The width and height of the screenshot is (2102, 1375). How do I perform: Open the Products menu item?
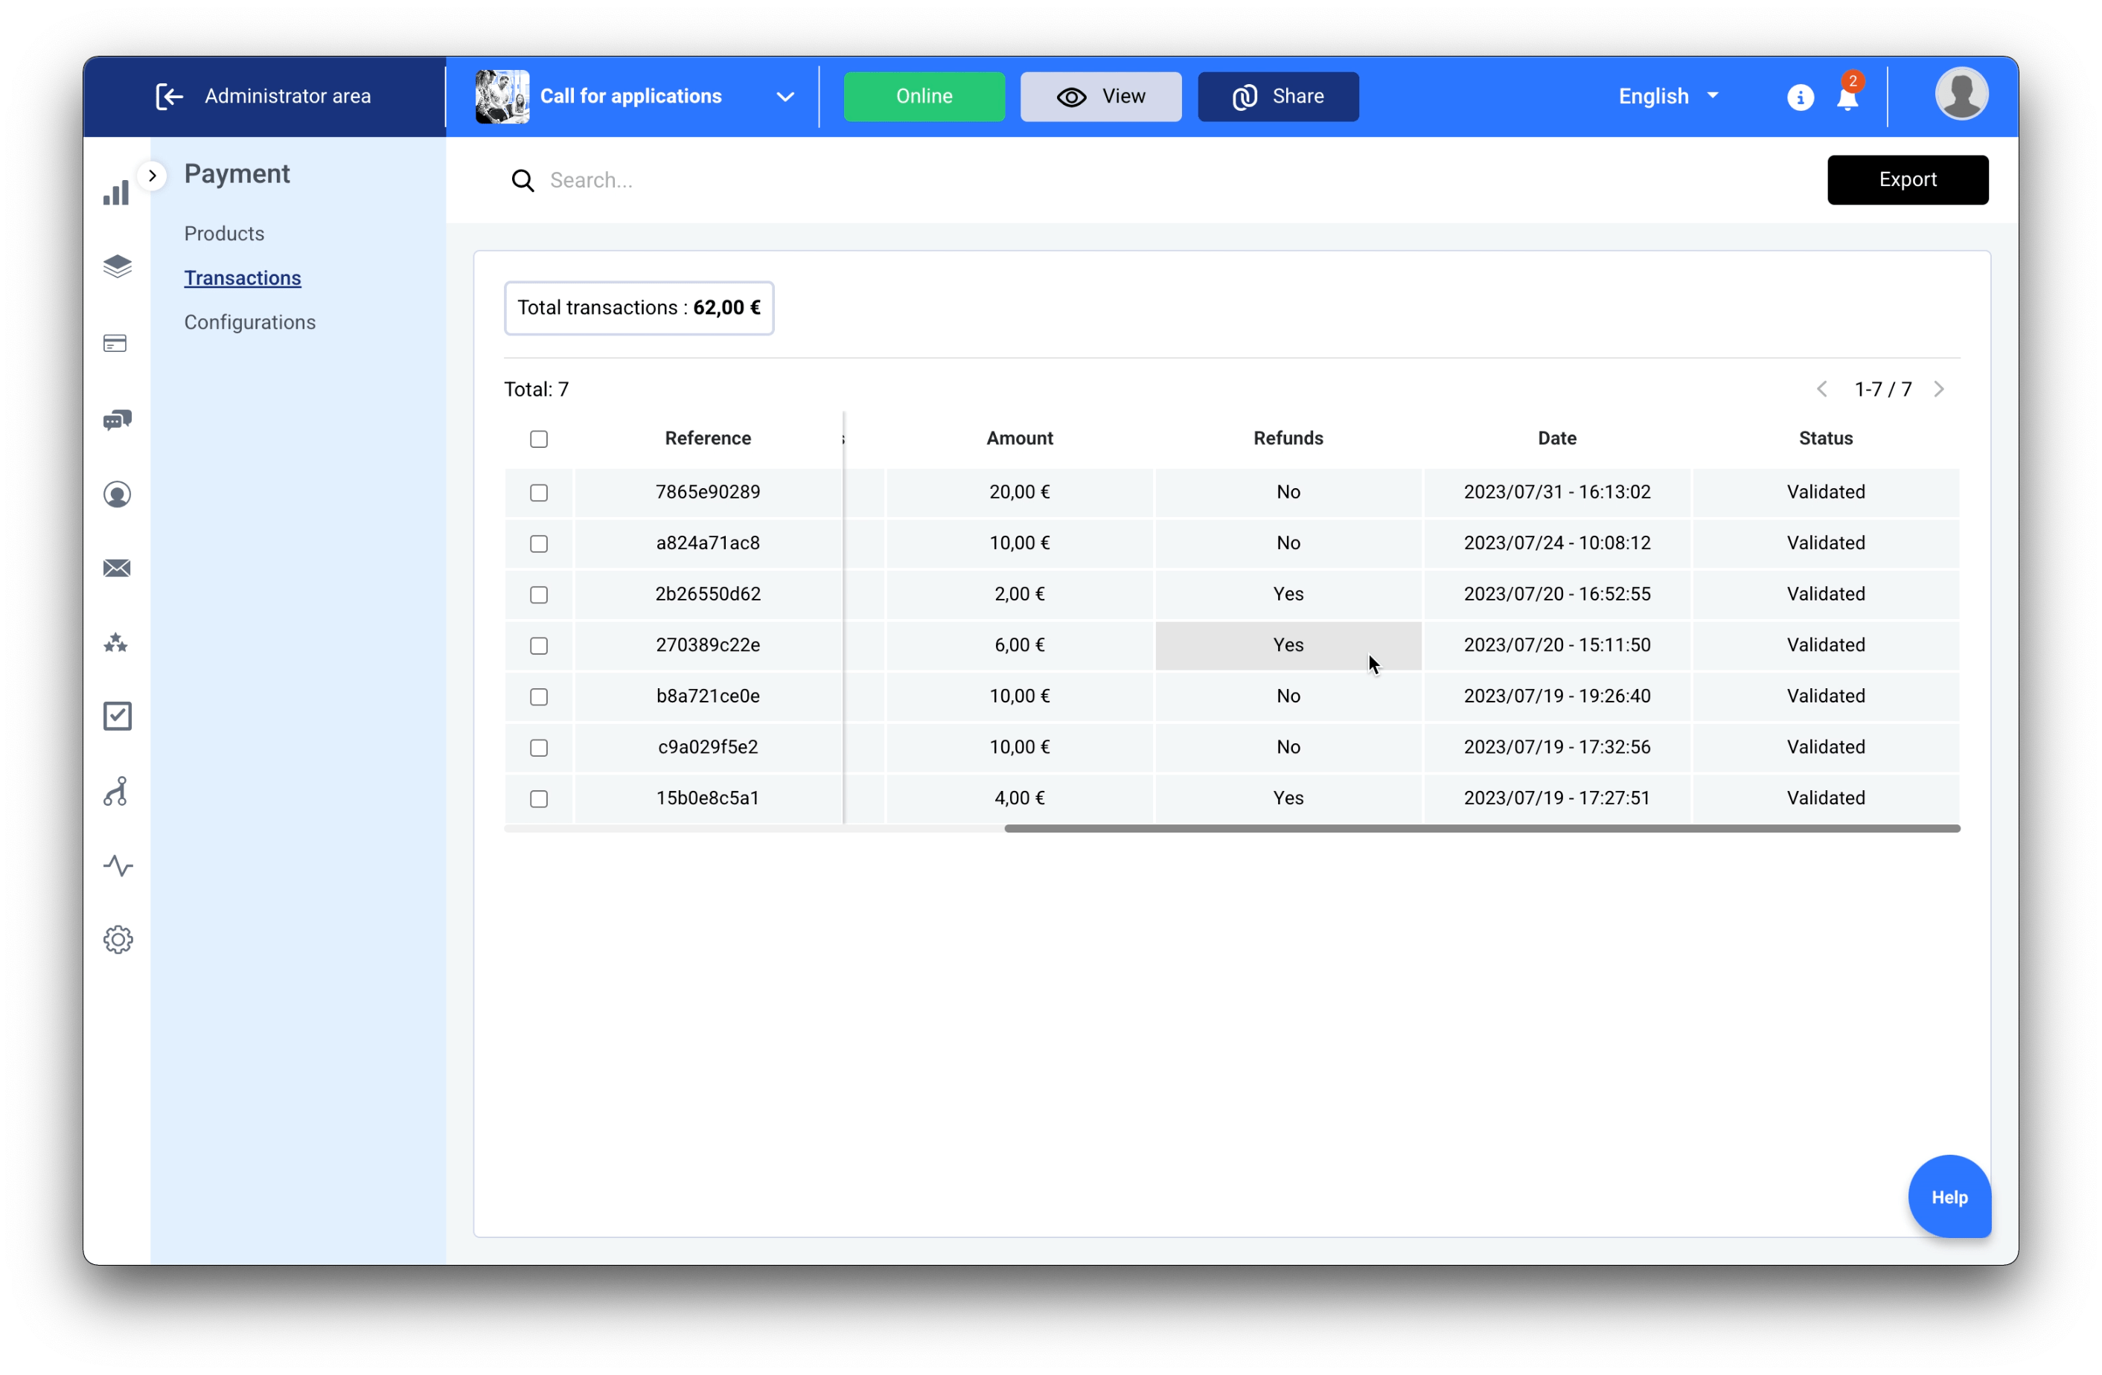224,233
